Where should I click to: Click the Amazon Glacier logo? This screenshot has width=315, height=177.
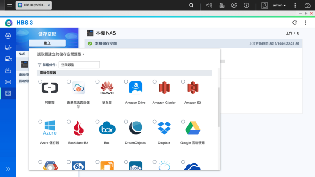tap(164, 87)
